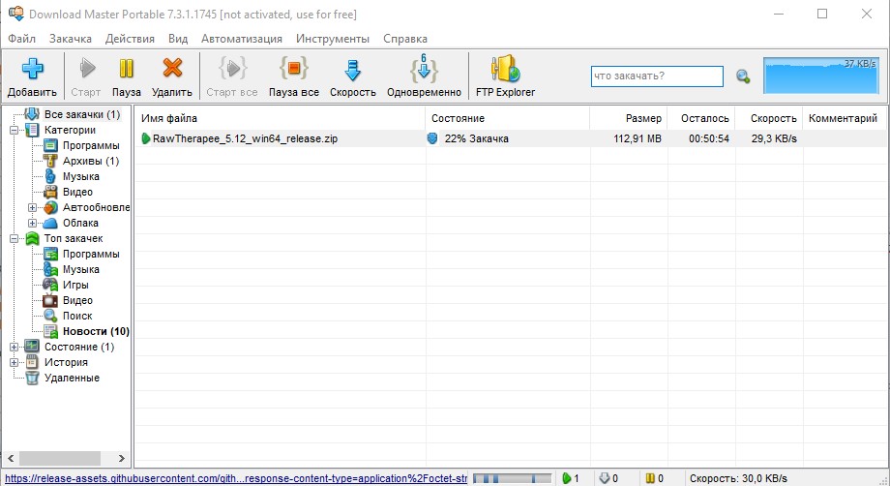890x486 pixels.
Task: Select the Поиск item in the tree
Action: (x=77, y=316)
